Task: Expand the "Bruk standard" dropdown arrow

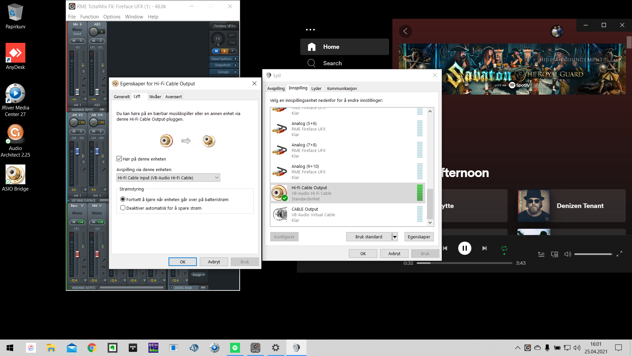Action: pyautogui.click(x=395, y=237)
